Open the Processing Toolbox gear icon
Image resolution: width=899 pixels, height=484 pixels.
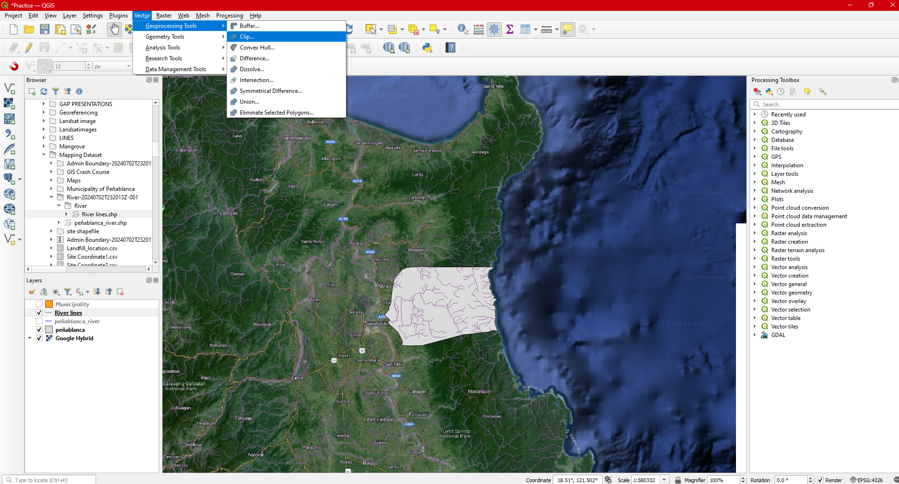click(x=494, y=30)
